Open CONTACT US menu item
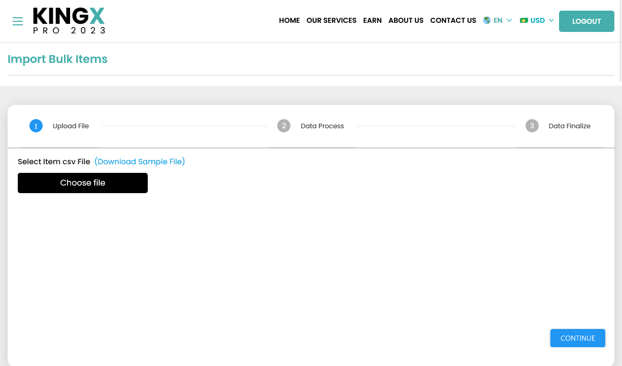Screen dimensions: 622x366 (453, 20)
